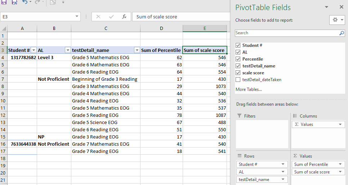Open the testDetail_name header filter dropdown
The image size is (348, 185).
coord(137,50)
